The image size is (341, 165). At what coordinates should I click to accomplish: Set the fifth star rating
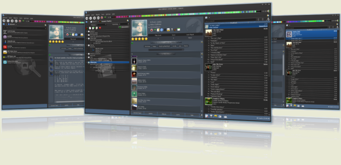click(x=146, y=39)
